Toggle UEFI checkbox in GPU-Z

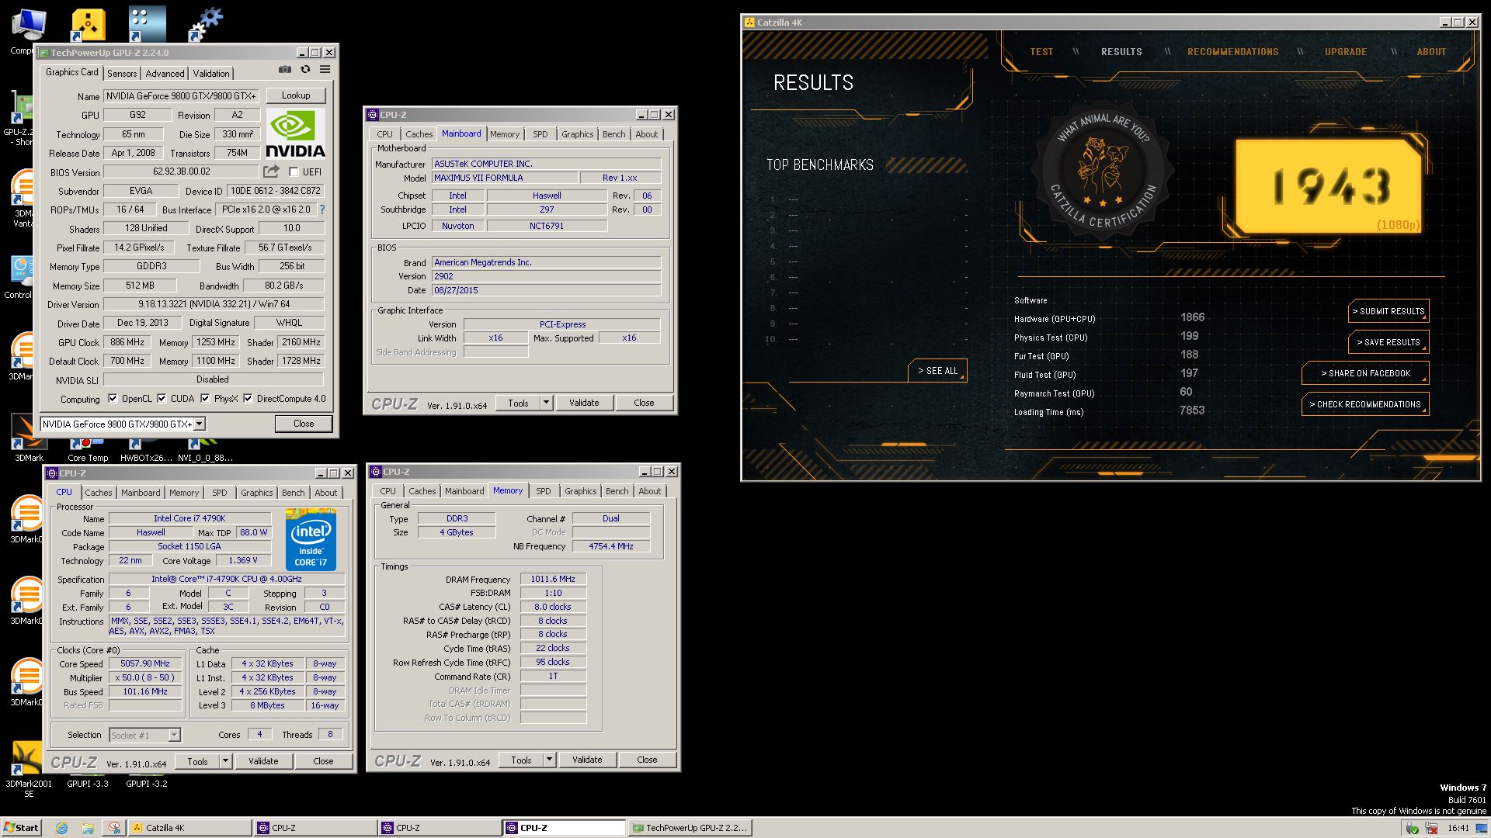[x=294, y=171]
